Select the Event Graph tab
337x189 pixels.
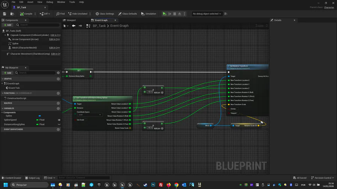pyautogui.click(x=101, y=20)
